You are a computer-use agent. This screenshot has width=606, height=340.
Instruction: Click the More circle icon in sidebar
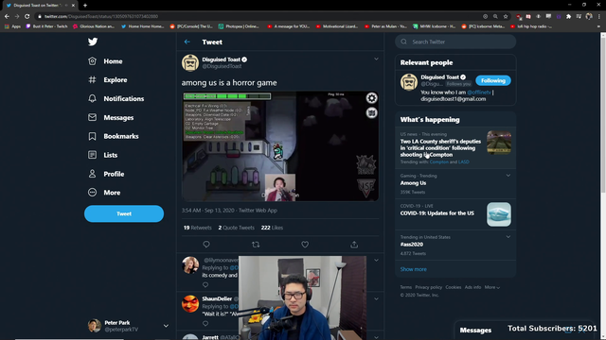point(92,193)
